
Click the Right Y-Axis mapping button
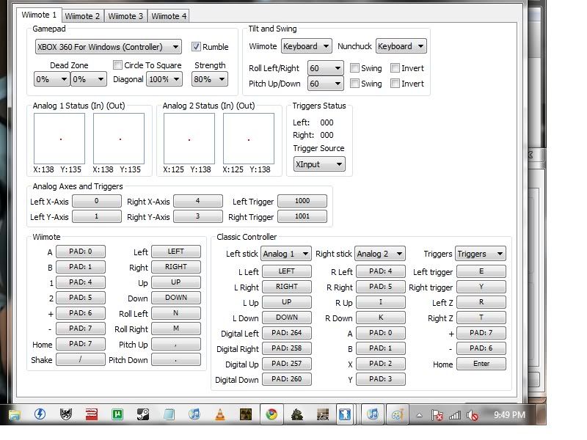pyautogui.click(x=197, y=216)
